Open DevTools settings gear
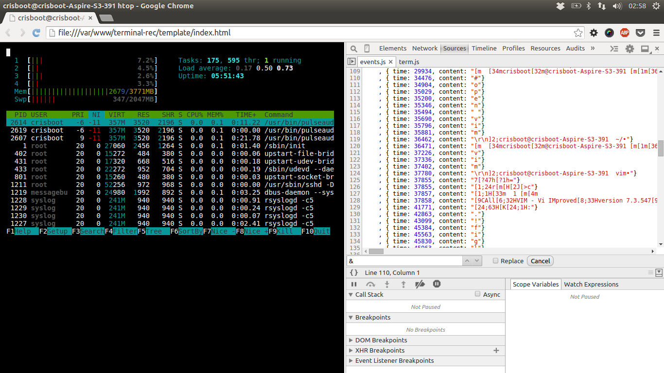This screenshot has width=664, height=373. 630,49
